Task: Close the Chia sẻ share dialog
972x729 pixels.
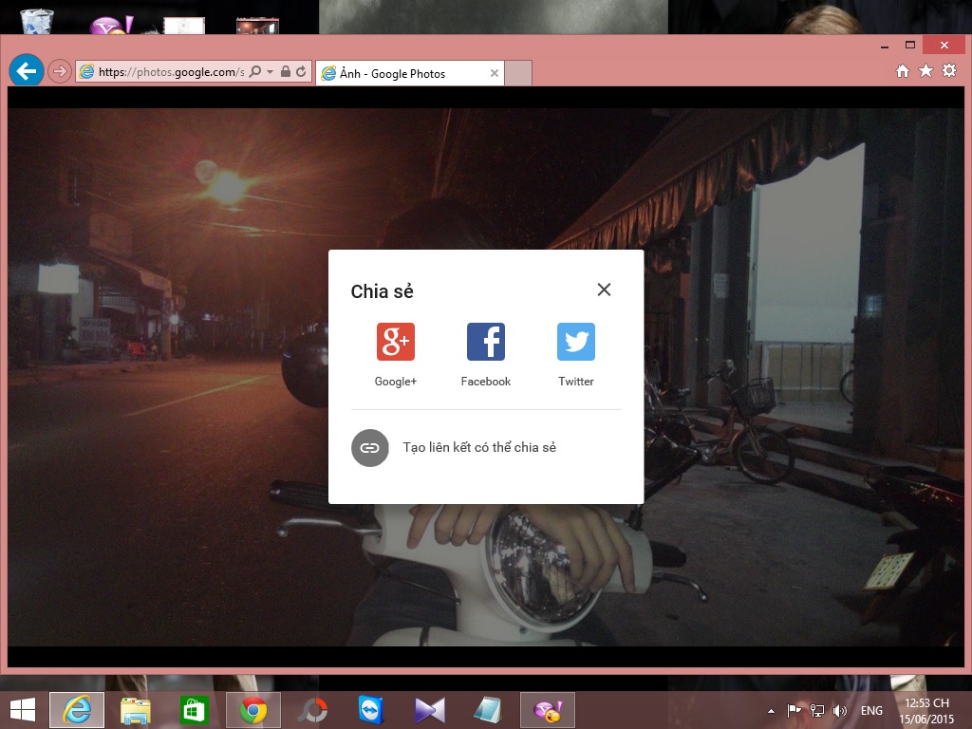Action: click(604, 290)
